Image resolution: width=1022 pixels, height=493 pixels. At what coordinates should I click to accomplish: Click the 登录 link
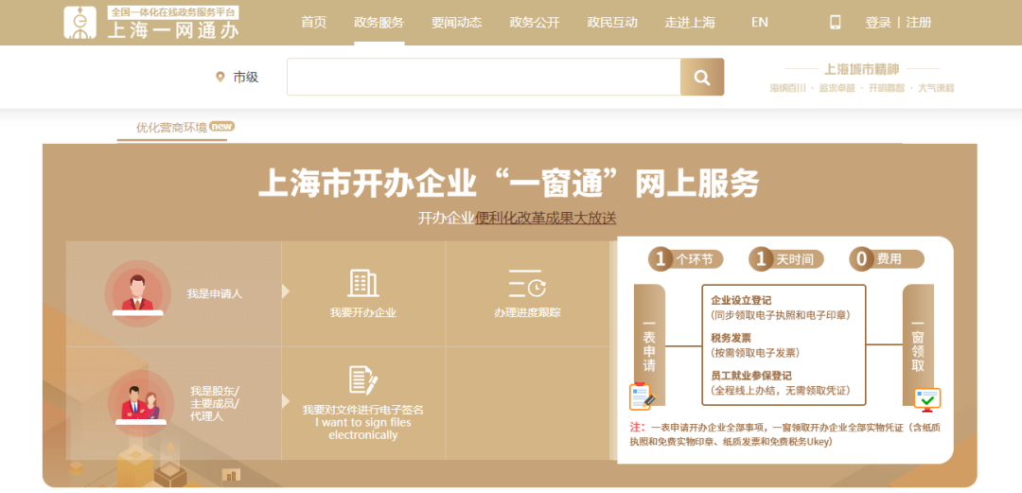pyautogui.click(x=878, y=22)
